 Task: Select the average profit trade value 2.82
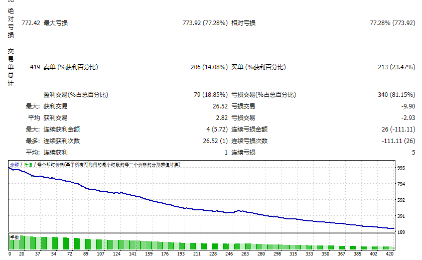coord(222,118)
